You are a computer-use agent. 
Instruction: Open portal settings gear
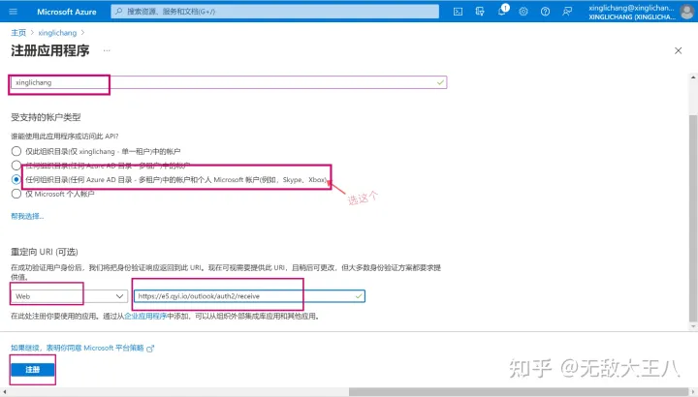tap(523, 12)
